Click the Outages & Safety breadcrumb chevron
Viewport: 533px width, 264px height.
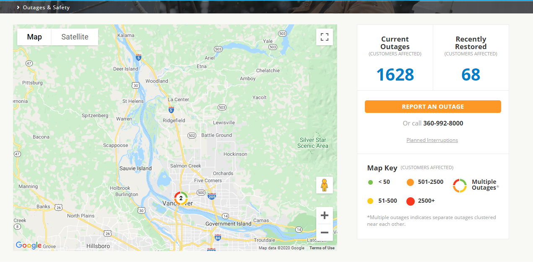tap(18, 8)
